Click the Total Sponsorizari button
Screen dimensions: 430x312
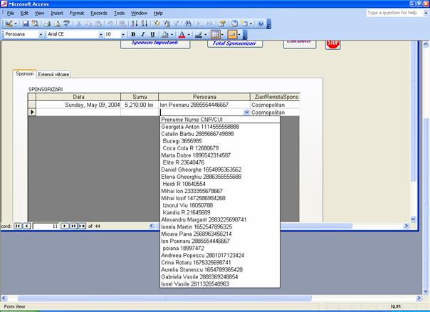tap(236, 43)
